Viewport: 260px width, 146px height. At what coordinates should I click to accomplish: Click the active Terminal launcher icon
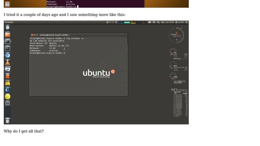(7, 41)
